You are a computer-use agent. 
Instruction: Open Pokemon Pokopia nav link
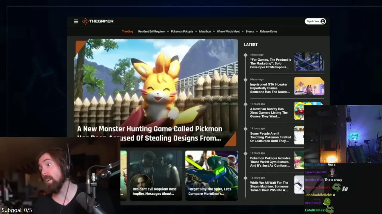[182, 32]
